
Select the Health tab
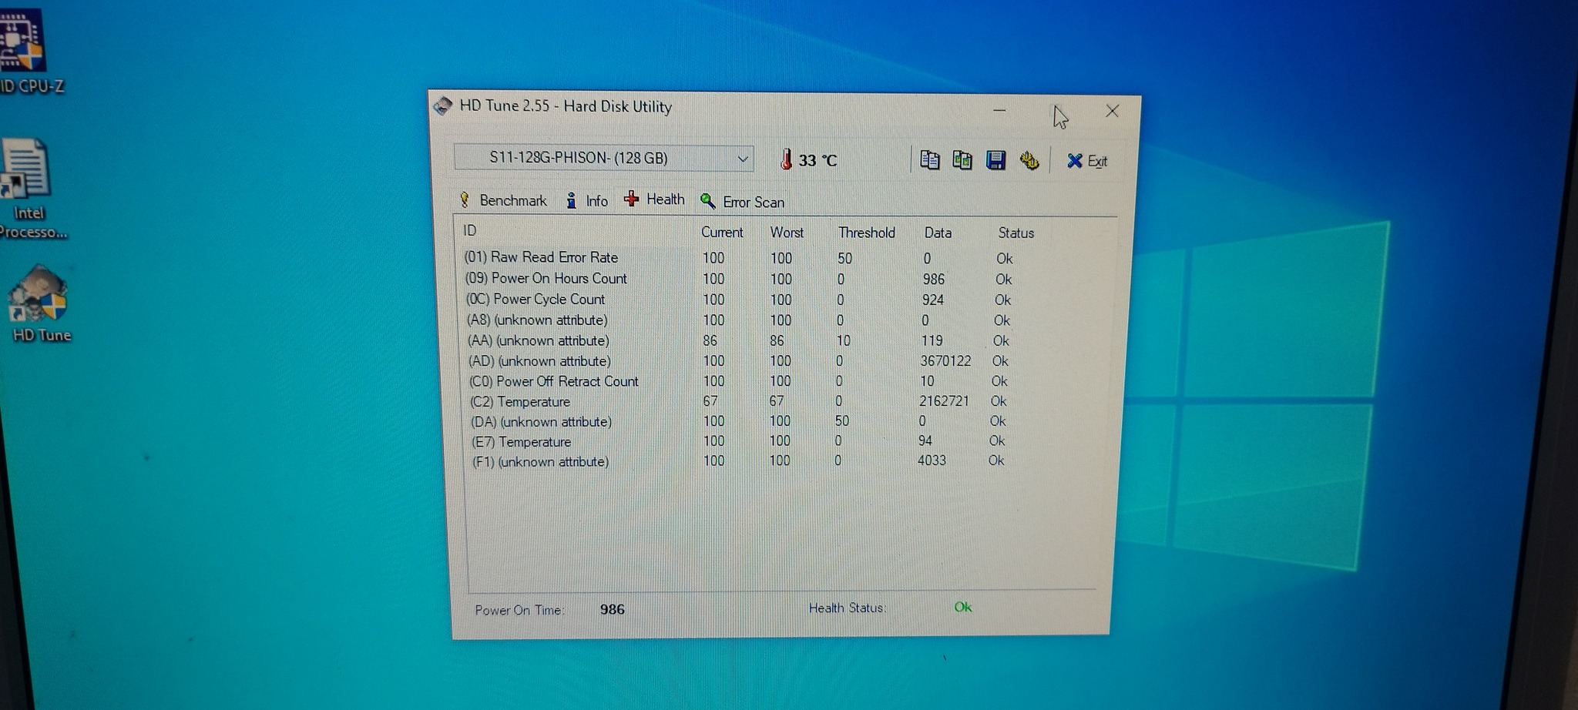pos(655,199)
